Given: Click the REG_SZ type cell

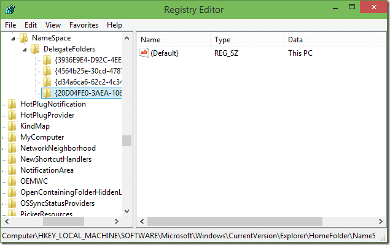Looking at the screenshot, I should coord(227,53).
